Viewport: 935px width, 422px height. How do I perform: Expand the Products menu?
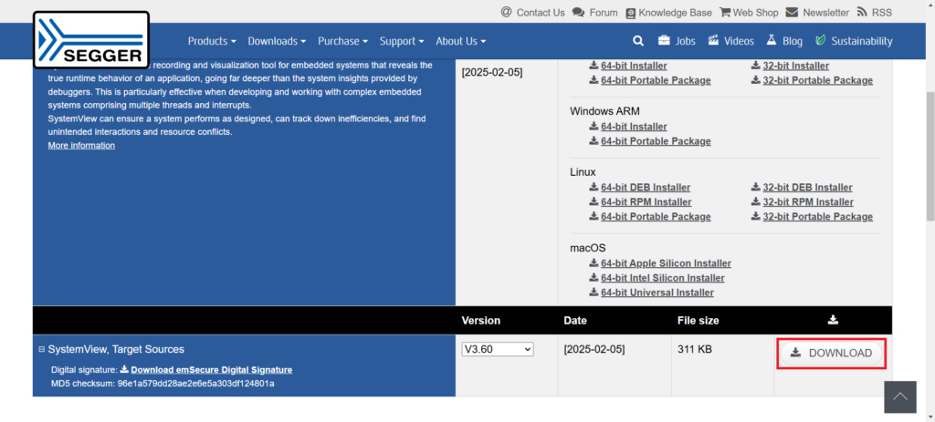click(212, 41)
